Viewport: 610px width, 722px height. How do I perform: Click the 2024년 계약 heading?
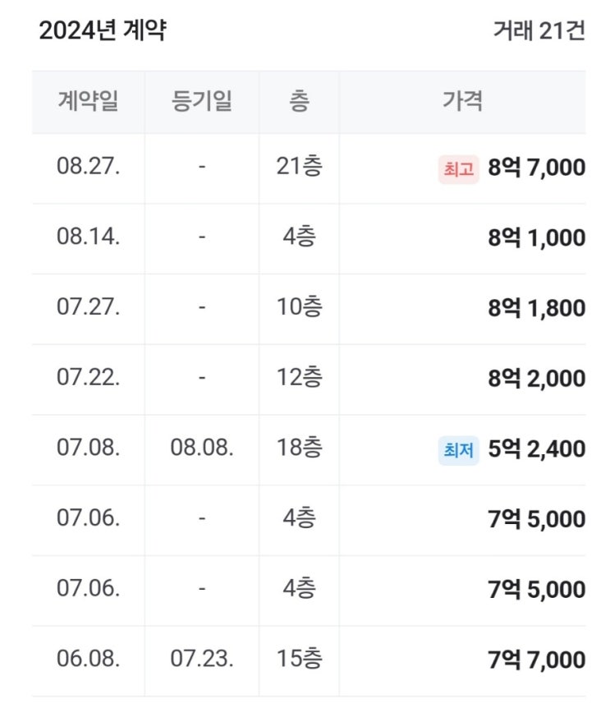coord(103,30)
